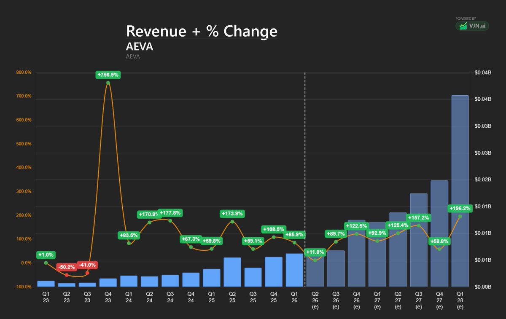This screenshot has height=319, width=506.
Task: Click the -50.2% red label
Action: click(x=67, y=267)
